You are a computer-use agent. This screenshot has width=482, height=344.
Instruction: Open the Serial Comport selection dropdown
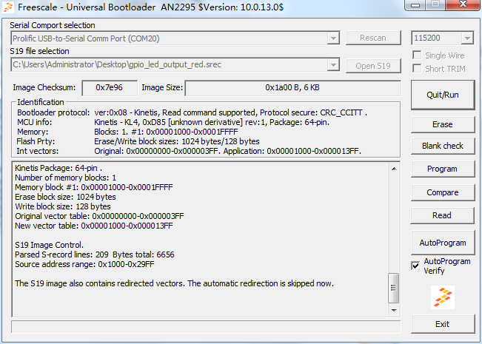(334, 38)
